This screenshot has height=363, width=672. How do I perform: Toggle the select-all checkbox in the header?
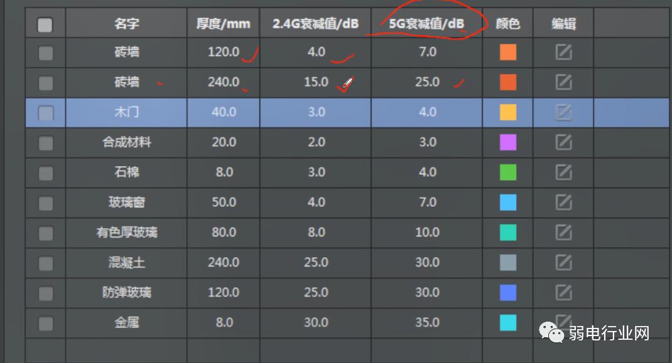tap(45, 23)
